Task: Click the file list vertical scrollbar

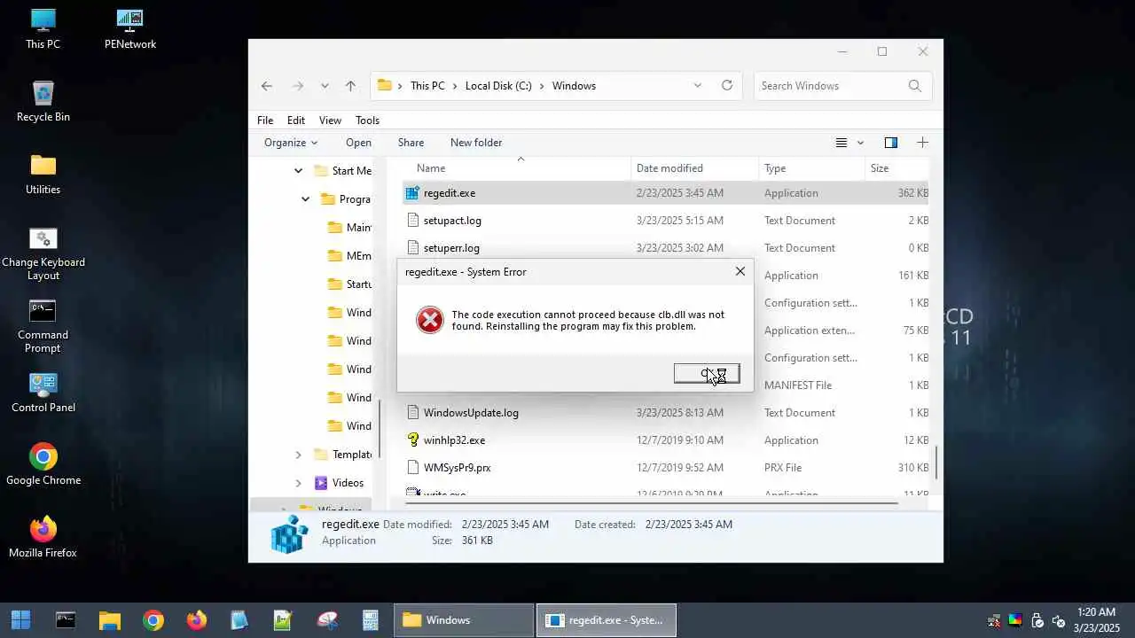Action: coord(936,461)
